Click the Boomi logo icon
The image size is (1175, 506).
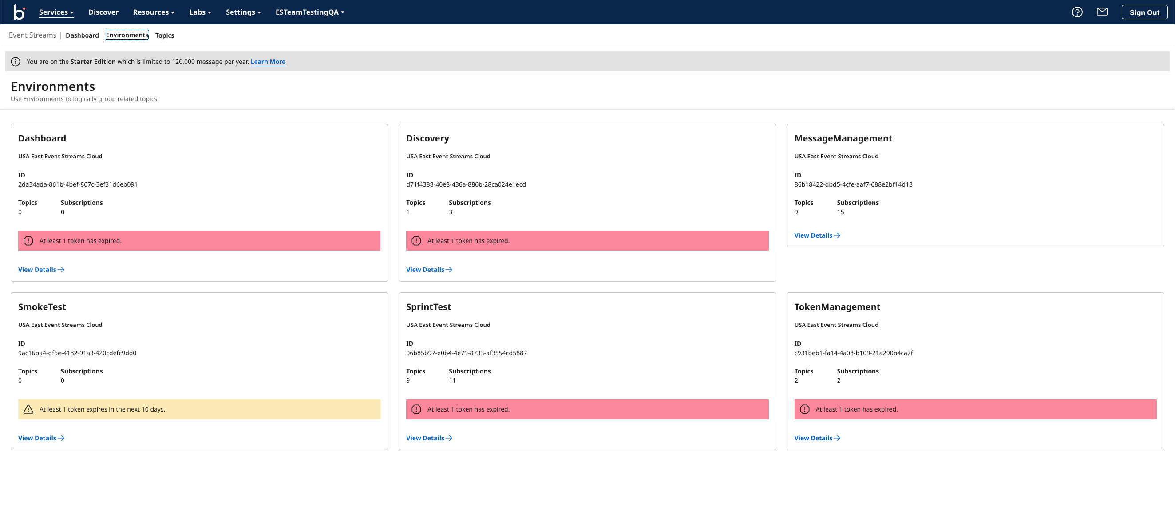tap(19, 12)
